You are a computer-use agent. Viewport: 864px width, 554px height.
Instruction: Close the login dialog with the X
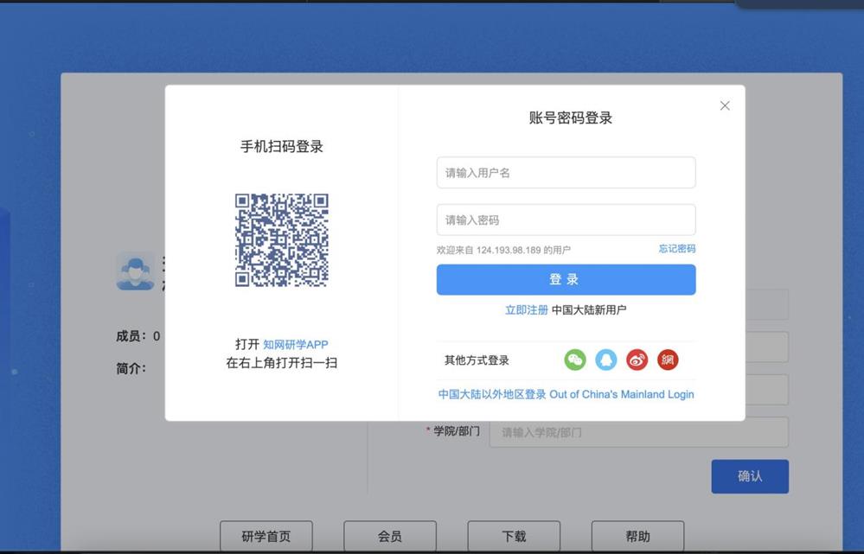click(725, 105)
